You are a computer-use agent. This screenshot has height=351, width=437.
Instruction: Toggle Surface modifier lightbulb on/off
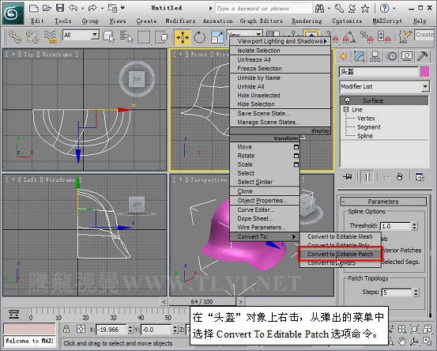click(x=347, y=100)
